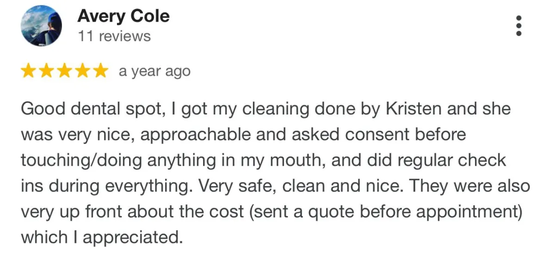The width and height of the screenshot is (555, 259).
Task: Click the fifth yellow rating star
Action: pos(99,71)
